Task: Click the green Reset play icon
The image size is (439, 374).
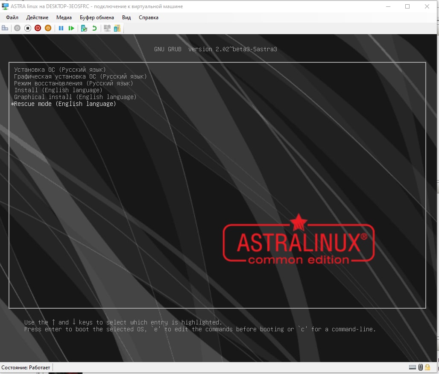Action: click(71, 28)
